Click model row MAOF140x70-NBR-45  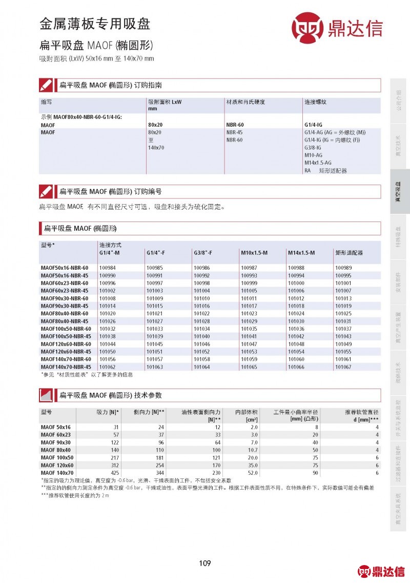point(210,367)
